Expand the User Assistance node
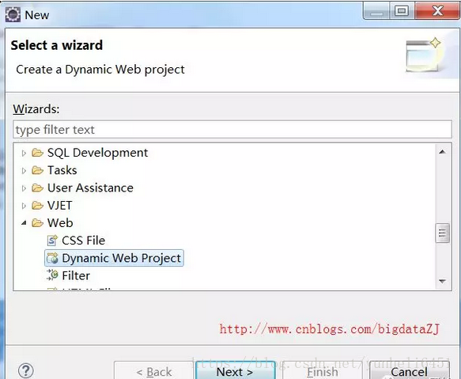 click(24, 188)
